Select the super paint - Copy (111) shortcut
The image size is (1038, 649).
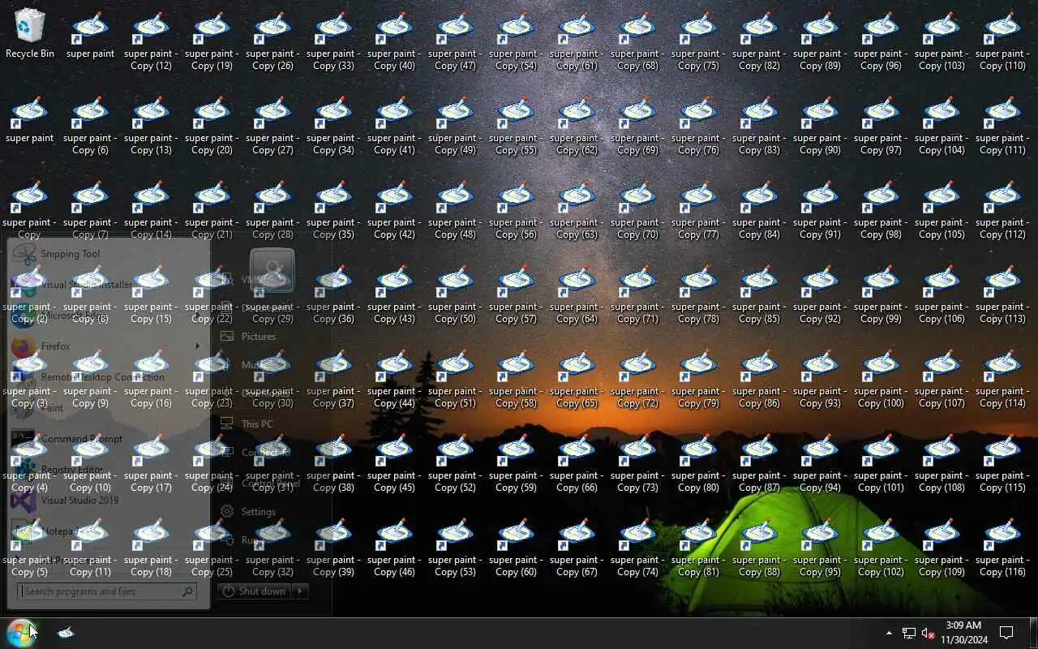click(1002, 126)
